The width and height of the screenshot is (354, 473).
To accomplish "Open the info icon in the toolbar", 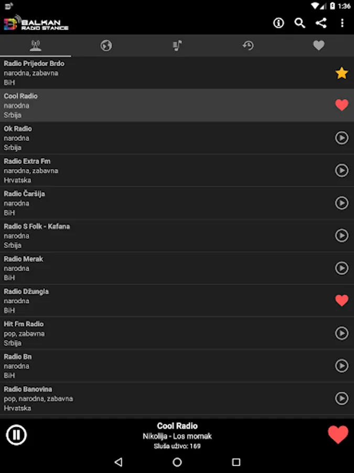I will 278,23.
